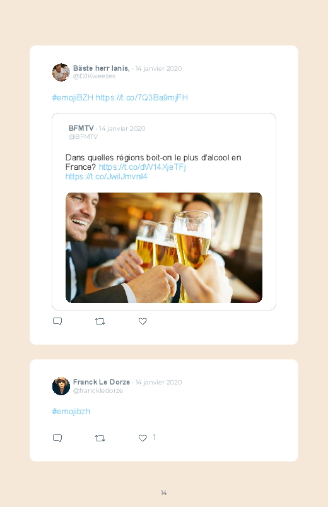
Task: Retweet the Bäste herr lanis tweet
Action: coord(100,321)
